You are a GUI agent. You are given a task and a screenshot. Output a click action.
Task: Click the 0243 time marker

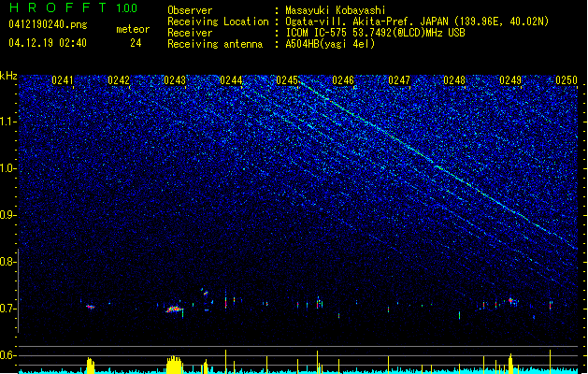(175, 80)
